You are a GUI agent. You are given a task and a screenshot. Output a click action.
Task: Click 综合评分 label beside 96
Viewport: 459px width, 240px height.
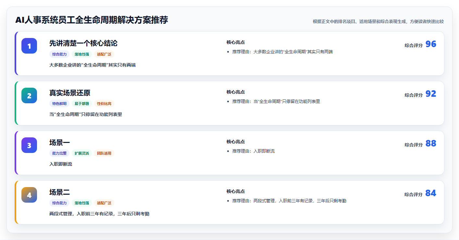pos(414,45)
